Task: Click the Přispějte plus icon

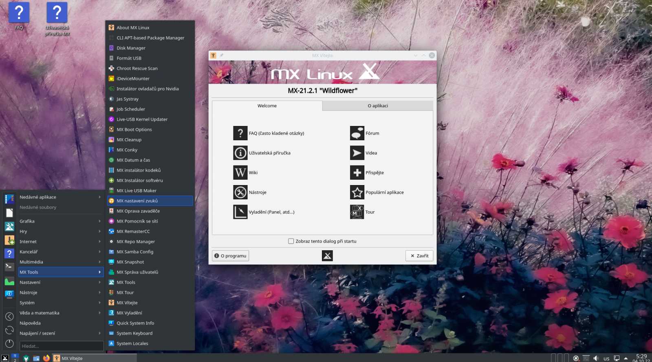Action: [x=357, y=172]
